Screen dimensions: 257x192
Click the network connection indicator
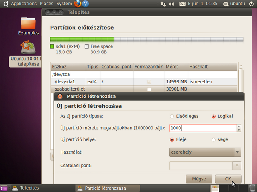coord(163,4)
